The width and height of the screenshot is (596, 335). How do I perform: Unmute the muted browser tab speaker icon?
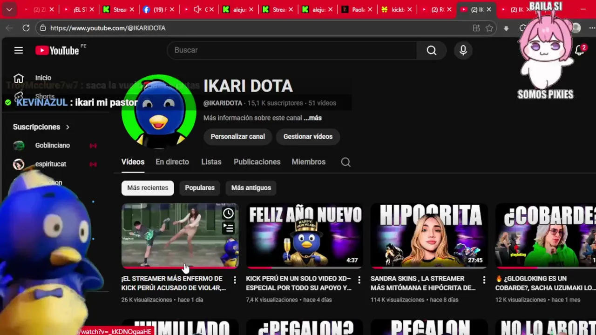point(197,9)
